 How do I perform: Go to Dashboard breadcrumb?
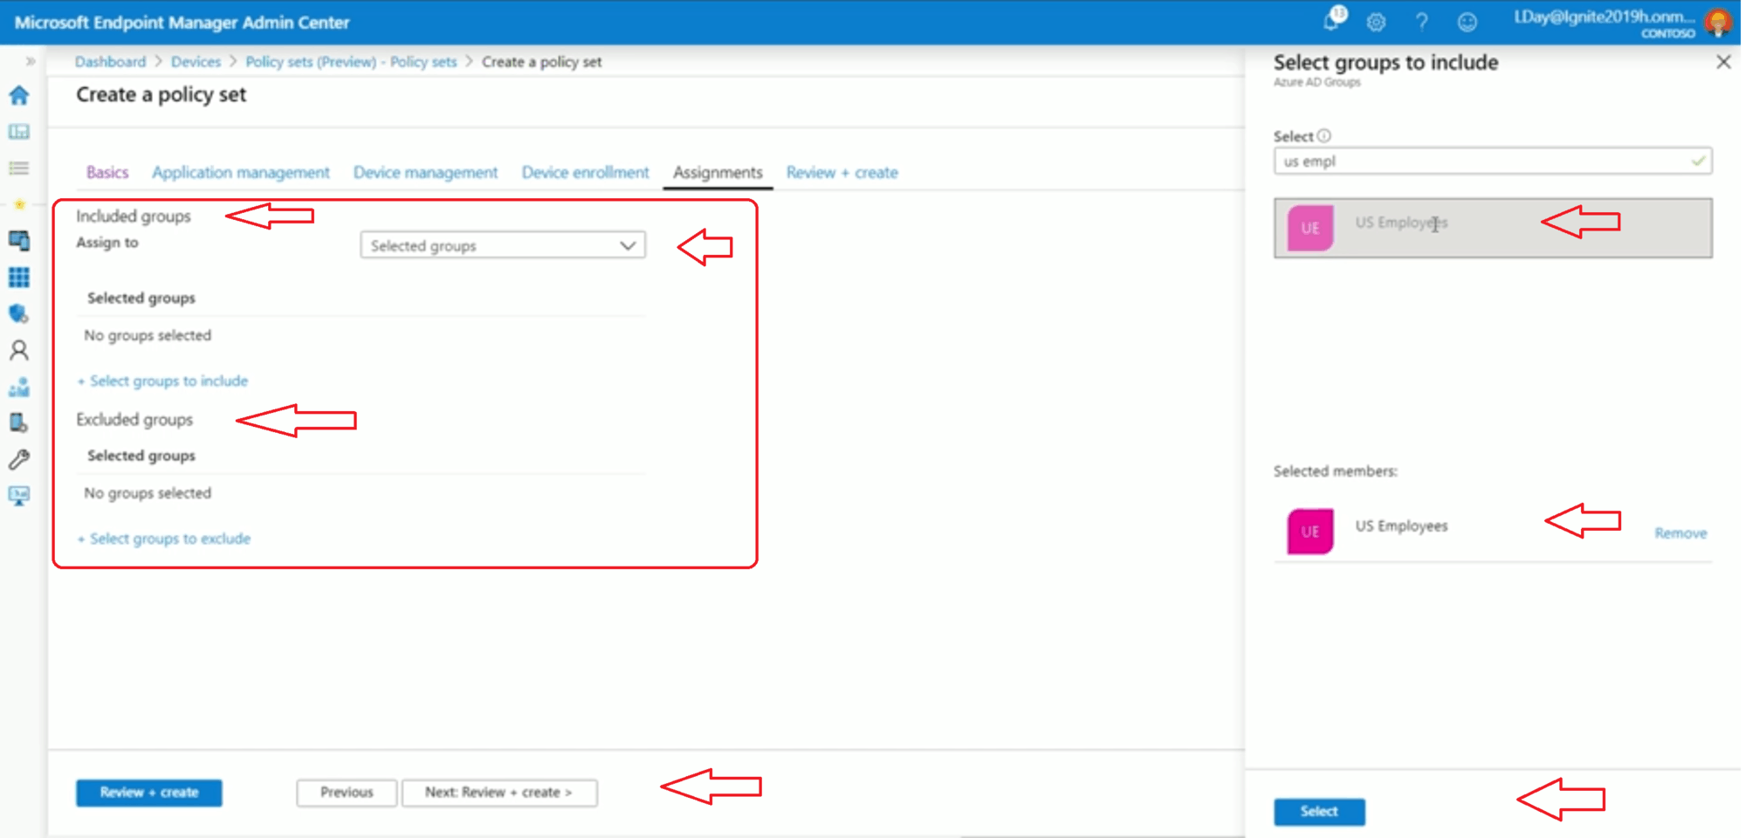coord(110,61)
